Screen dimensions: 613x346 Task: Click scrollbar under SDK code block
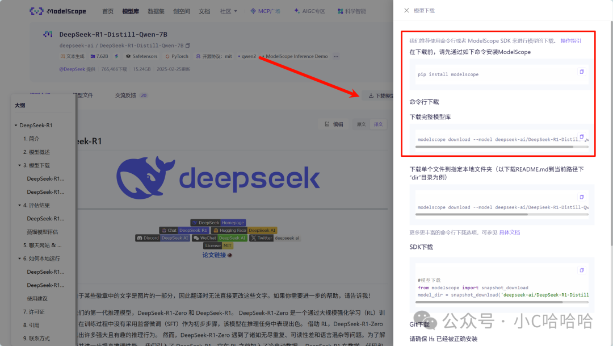(489, 302)
